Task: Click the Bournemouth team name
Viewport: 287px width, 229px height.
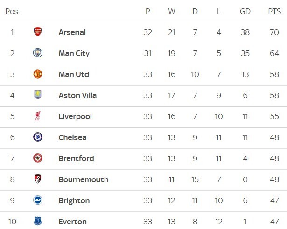Action: (x=84, y=179)
